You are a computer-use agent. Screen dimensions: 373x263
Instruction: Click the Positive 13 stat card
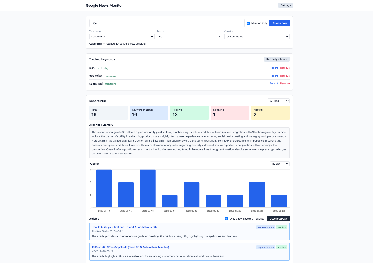pos(189,113)
